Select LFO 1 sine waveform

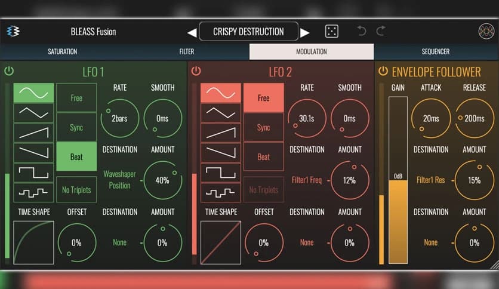pyautogui.click(x=33, y=93)
